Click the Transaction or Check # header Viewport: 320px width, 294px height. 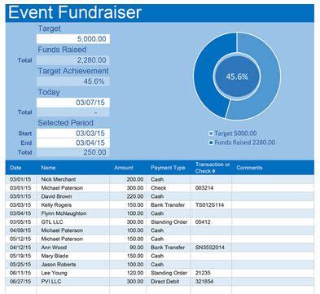pyautogui.click(x=213, y=168)
